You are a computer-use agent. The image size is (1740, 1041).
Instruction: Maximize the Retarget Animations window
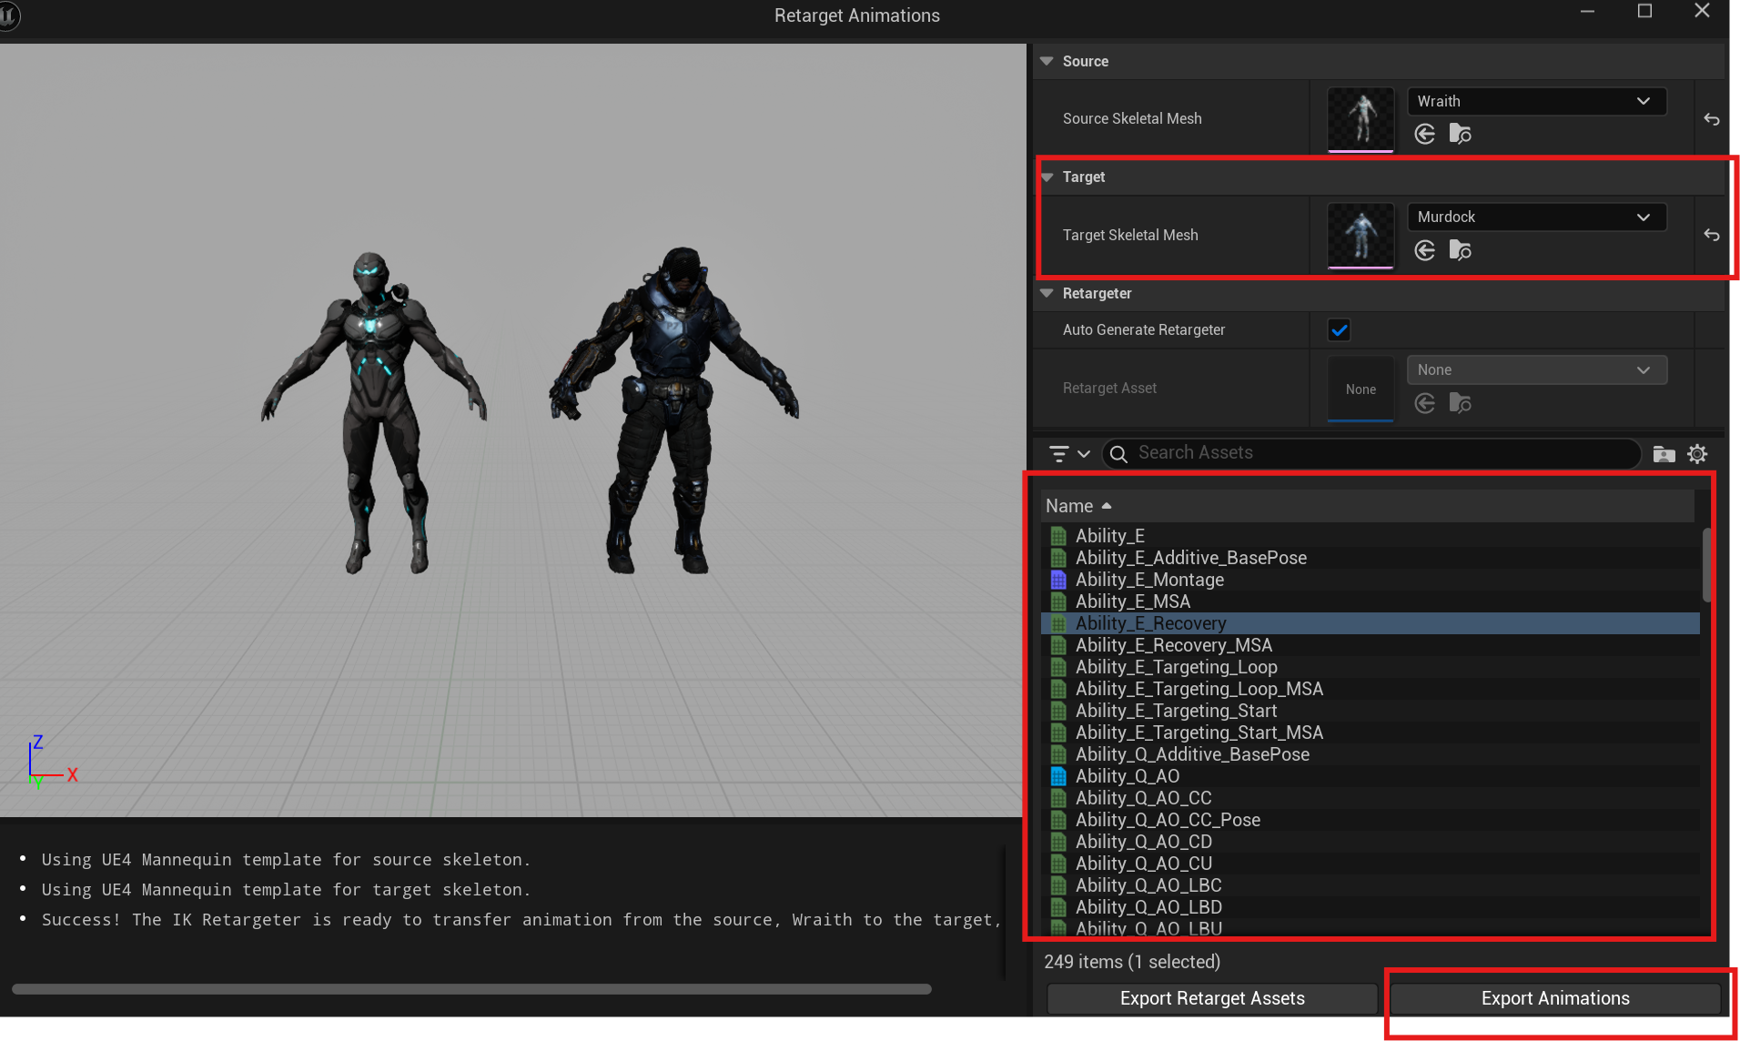click(x=1644, y=12)
